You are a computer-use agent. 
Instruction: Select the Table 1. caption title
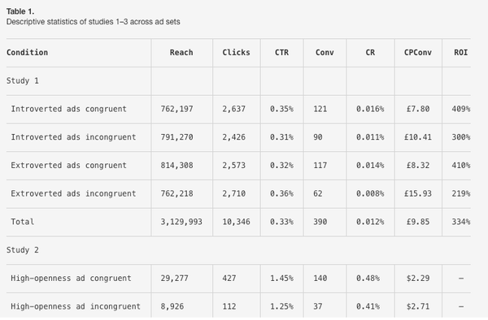[x=20, y=12]
